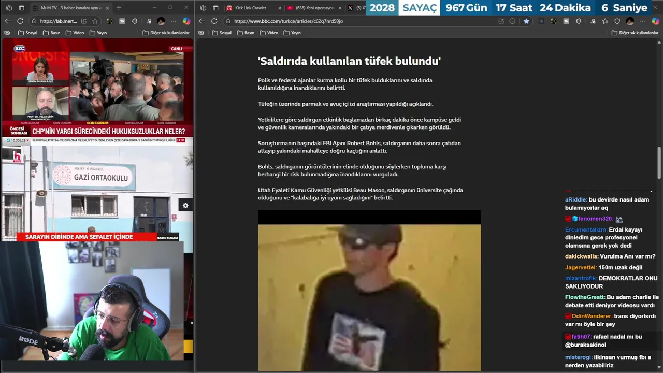Screen dimensions: 663x373
Task: Reload the Multi TV page
Action: click(20, 21)
